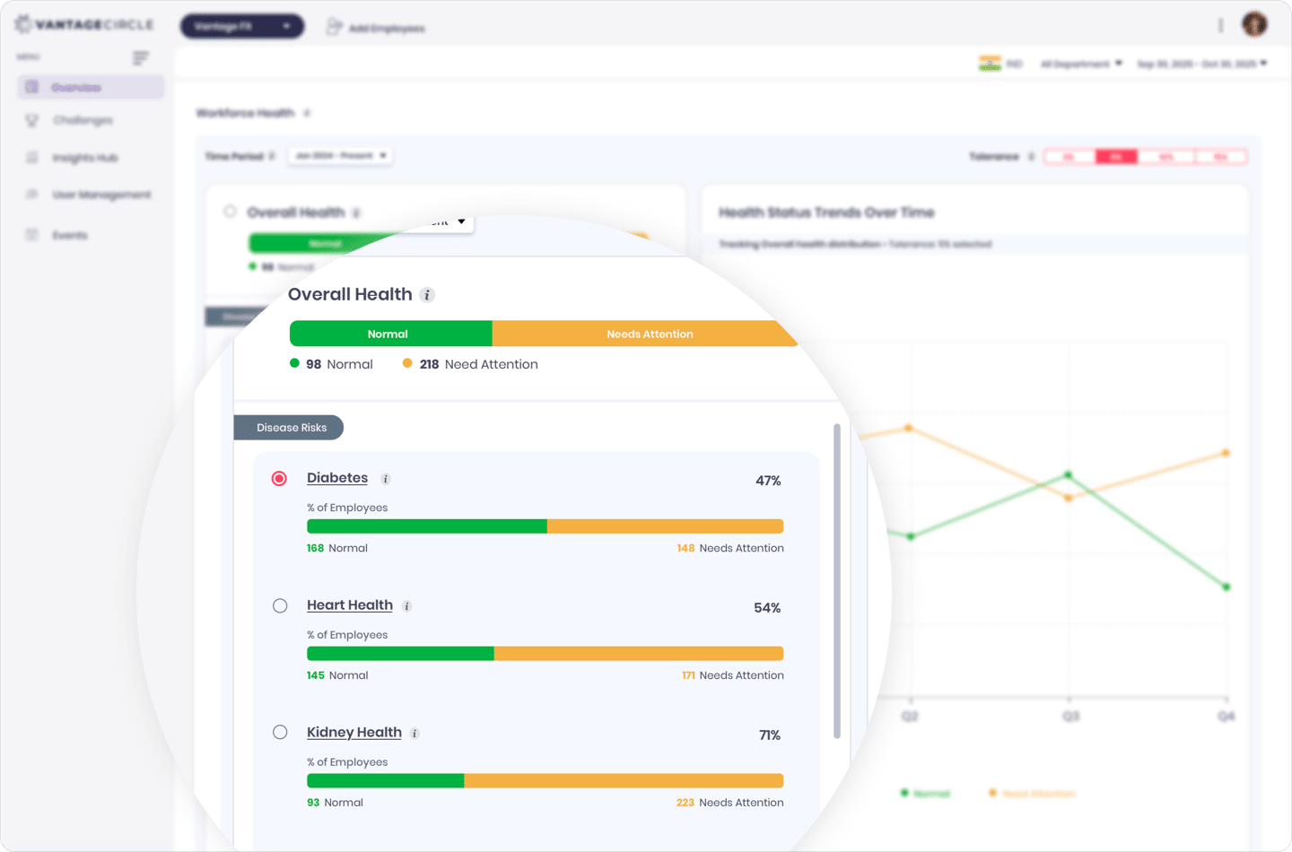
Task: Open the Kidney Health link
Action: (354, 733)
